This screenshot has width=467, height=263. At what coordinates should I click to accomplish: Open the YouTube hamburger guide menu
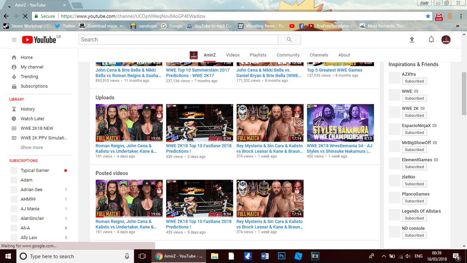pos(14,40)
